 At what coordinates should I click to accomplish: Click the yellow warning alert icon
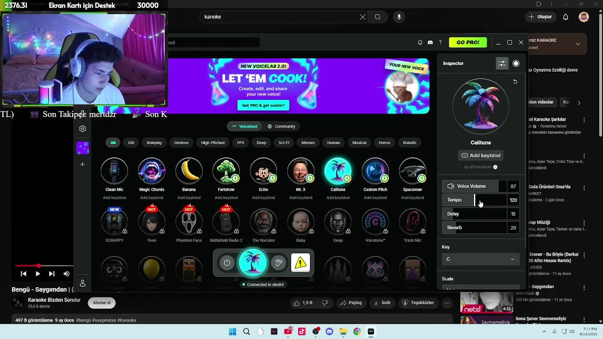(x=301, y=263)
